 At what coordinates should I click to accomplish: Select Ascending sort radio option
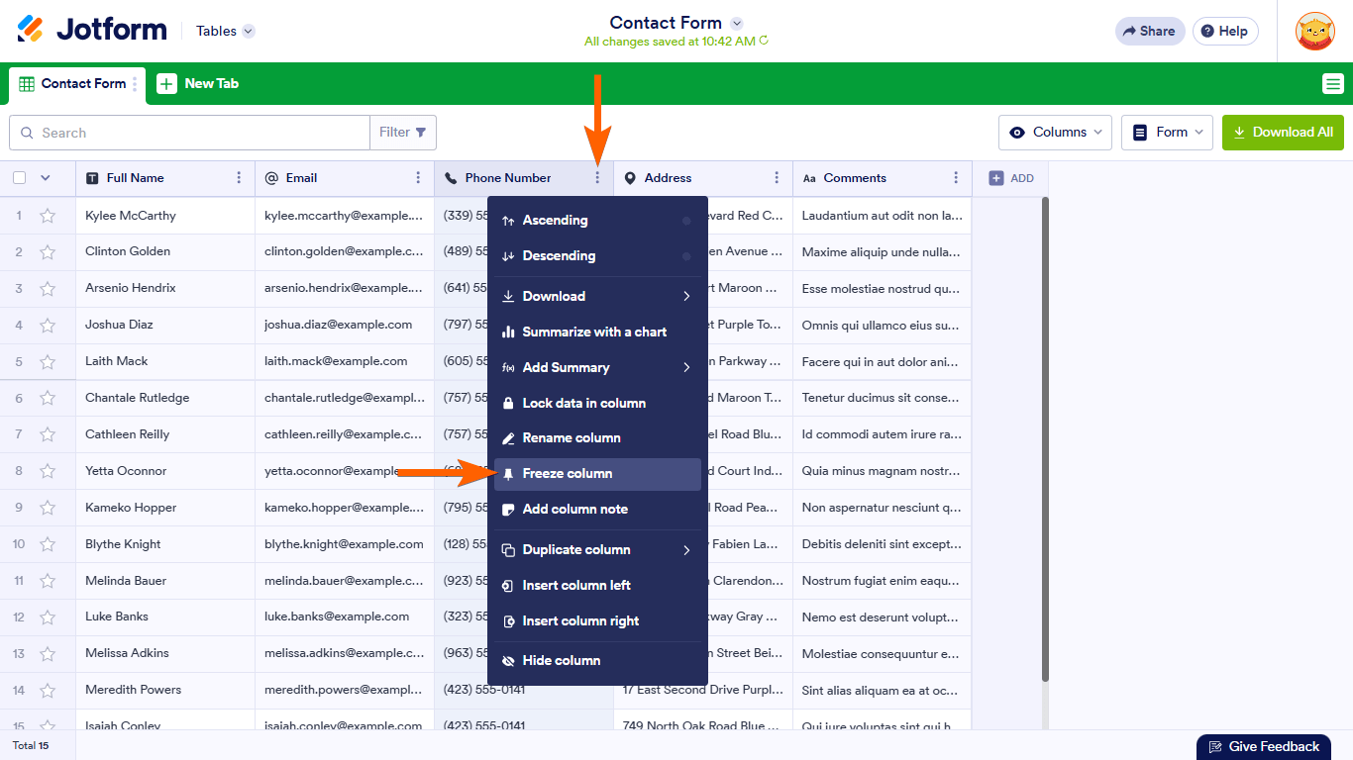click(x=686, y=221)
